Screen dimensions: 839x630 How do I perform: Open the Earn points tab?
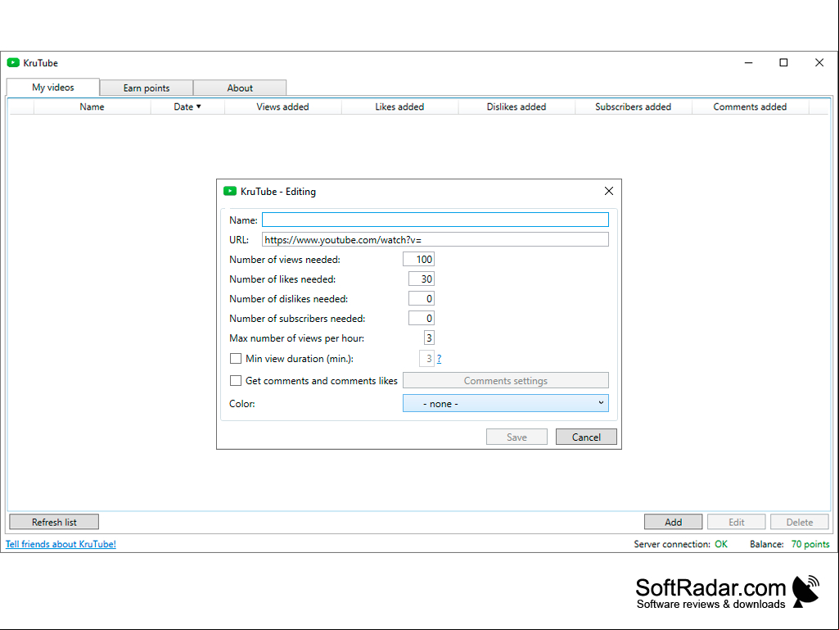point(147,88)
